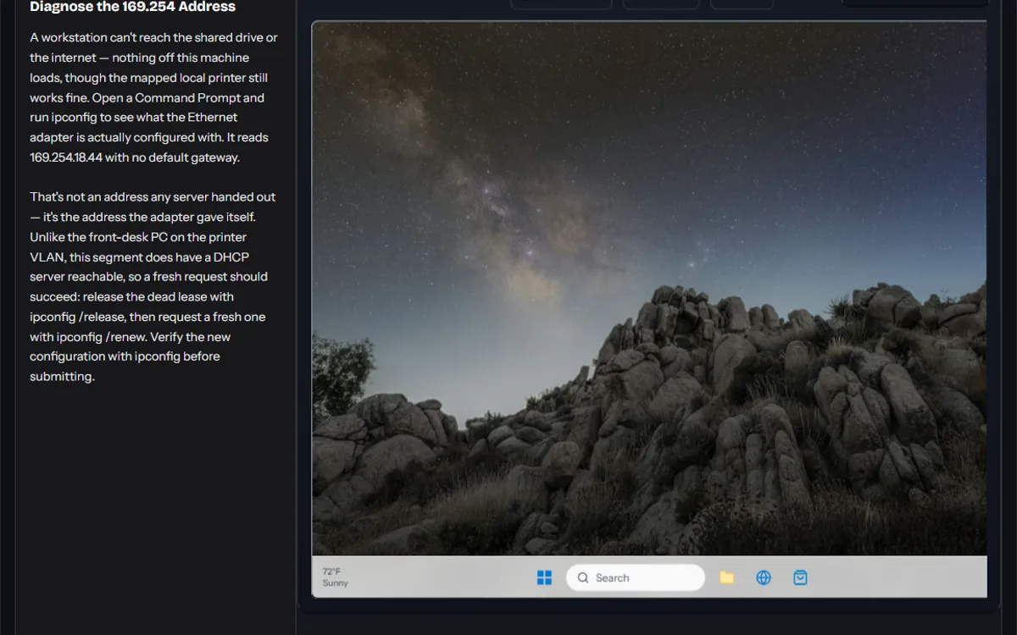Click the magnifier icon in Search

583,577
